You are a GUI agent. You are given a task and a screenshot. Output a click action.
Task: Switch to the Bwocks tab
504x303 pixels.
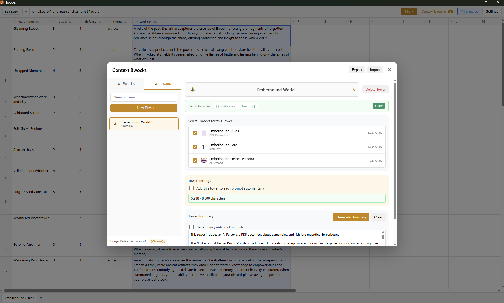pos(126,84)
